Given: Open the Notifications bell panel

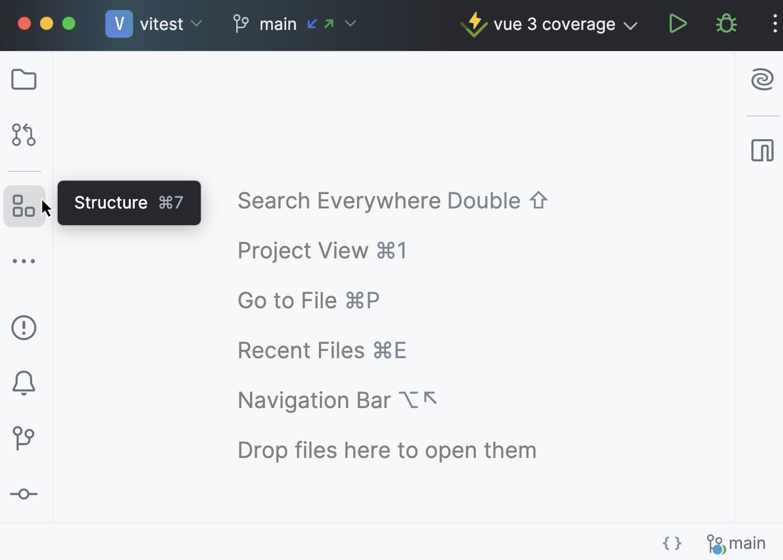Looking at the screenshot, I should (24, 383).
